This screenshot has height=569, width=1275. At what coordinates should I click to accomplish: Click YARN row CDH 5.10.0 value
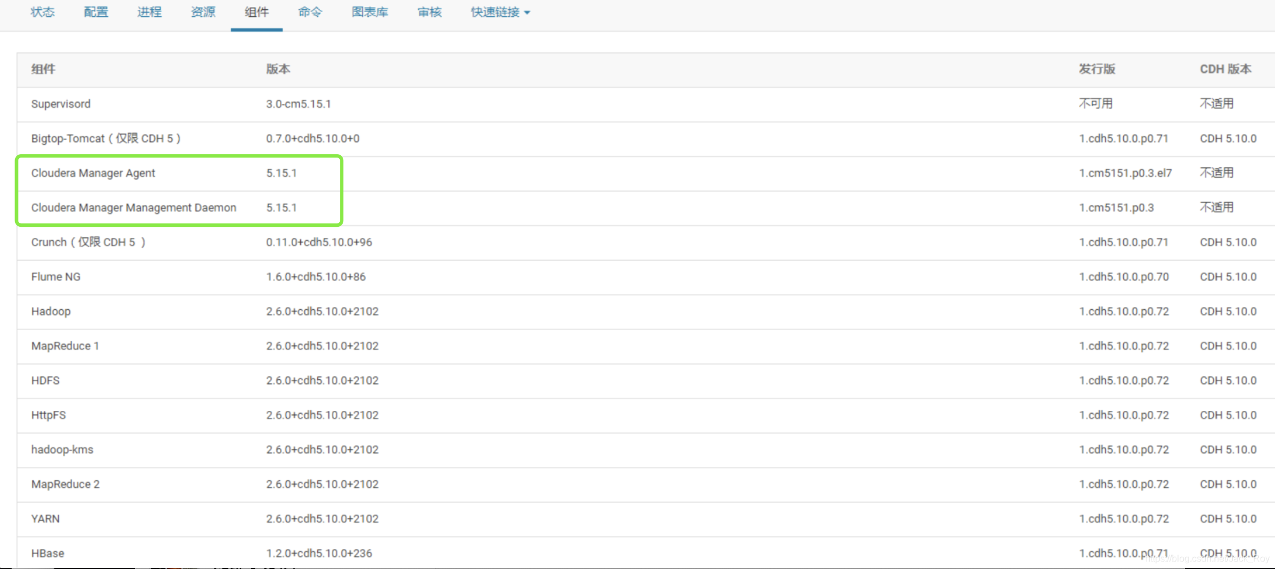point(1228,519)
